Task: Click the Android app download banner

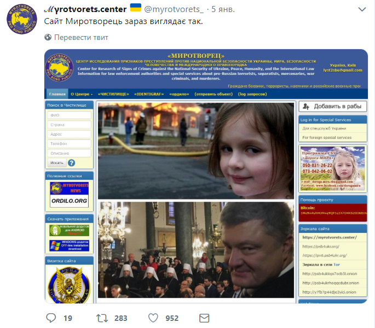Action: point(70,230)
